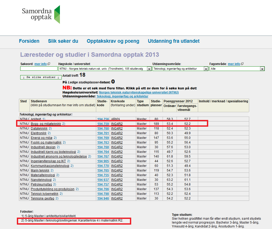The width and height of the screenshot is (272, 229).
Task: Click study code 194 761
Action: (x=103, y=133)
